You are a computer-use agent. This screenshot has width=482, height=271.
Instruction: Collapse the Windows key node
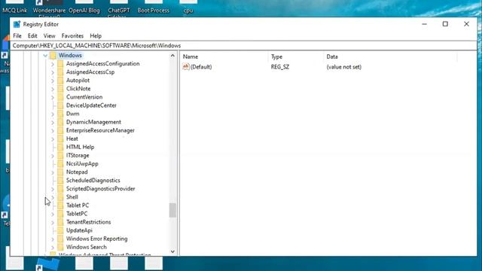point(45,56)
